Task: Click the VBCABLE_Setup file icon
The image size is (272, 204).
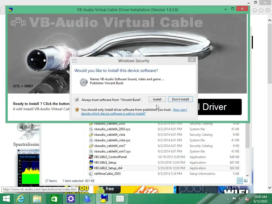Action: [x=91, y=162]
